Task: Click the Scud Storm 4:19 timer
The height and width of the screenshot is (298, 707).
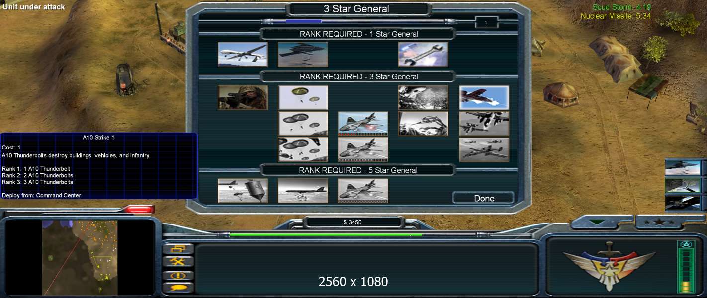Action: tap(621, 7)
